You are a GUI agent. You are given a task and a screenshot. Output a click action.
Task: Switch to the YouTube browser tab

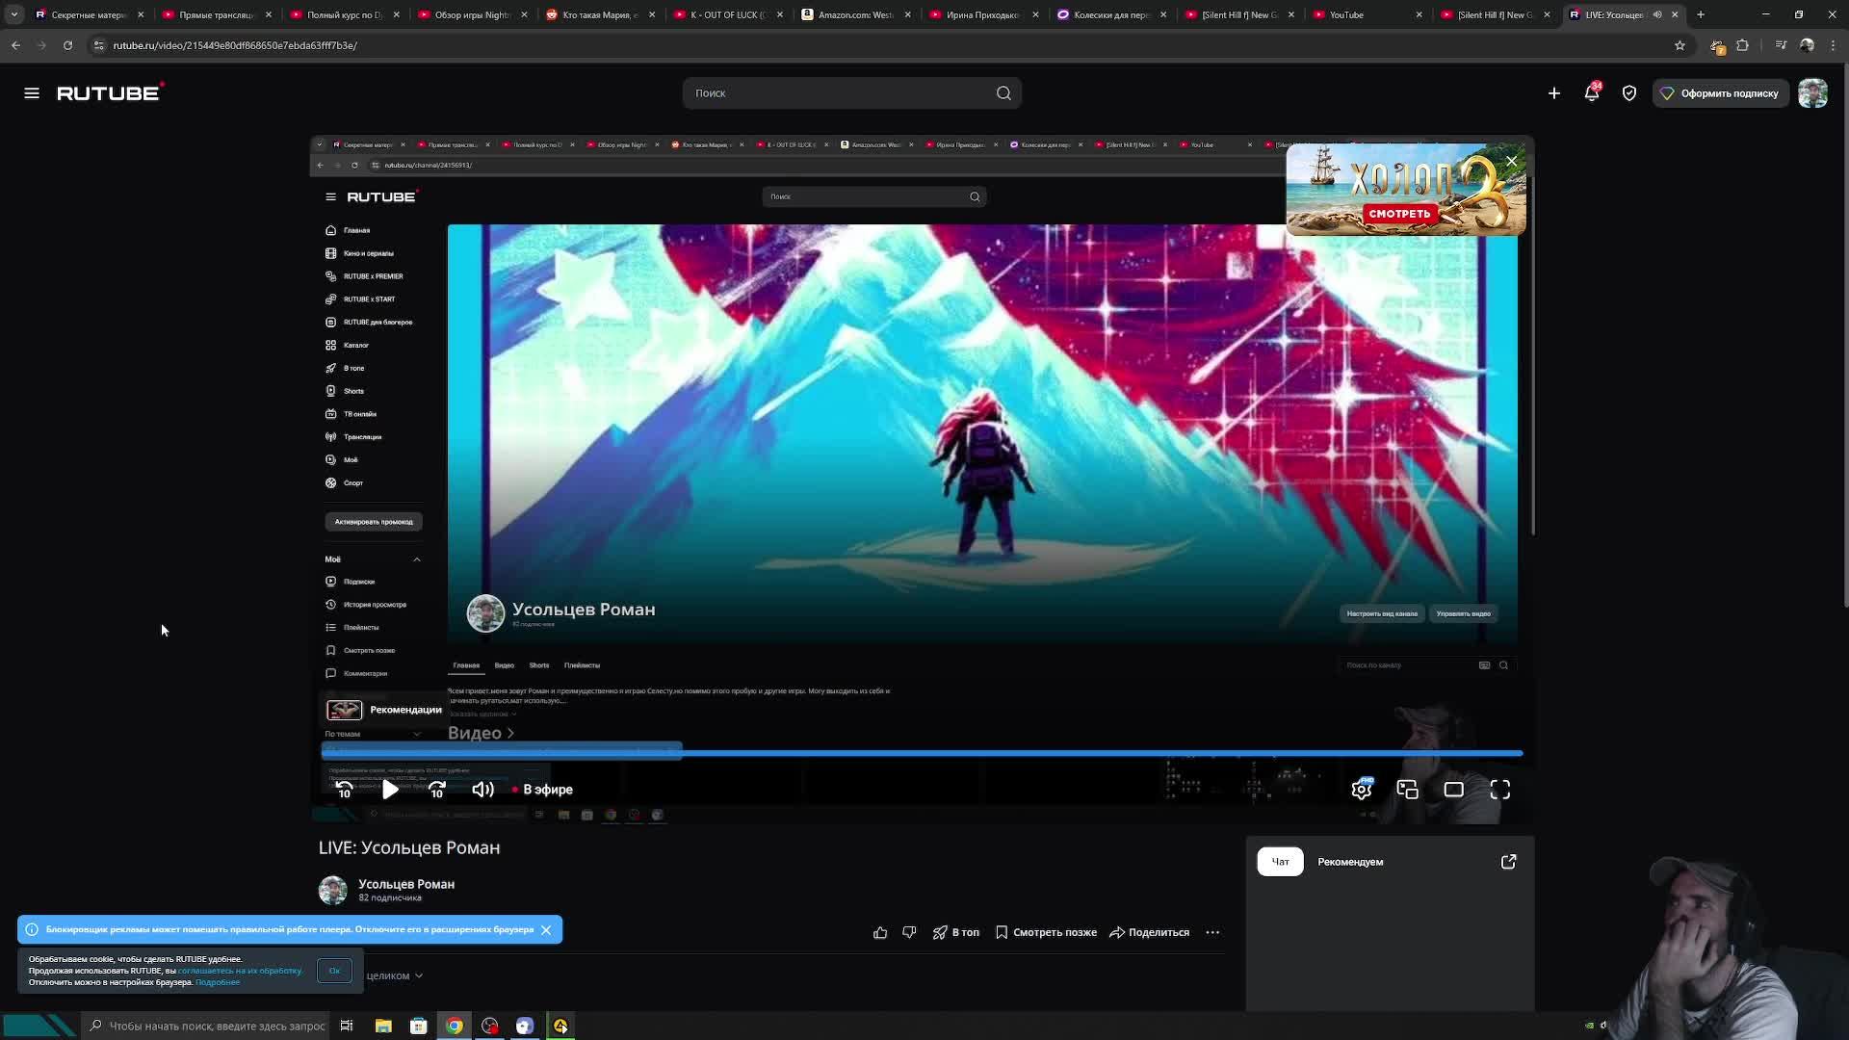[1367, 14]
